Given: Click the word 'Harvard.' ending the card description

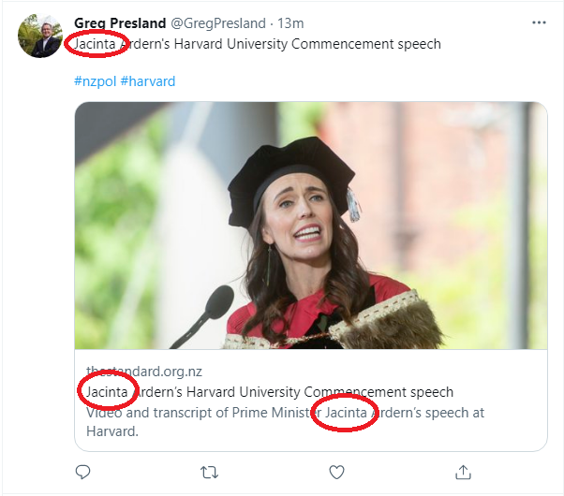Looking at the screenshot, I should (111, 431).
